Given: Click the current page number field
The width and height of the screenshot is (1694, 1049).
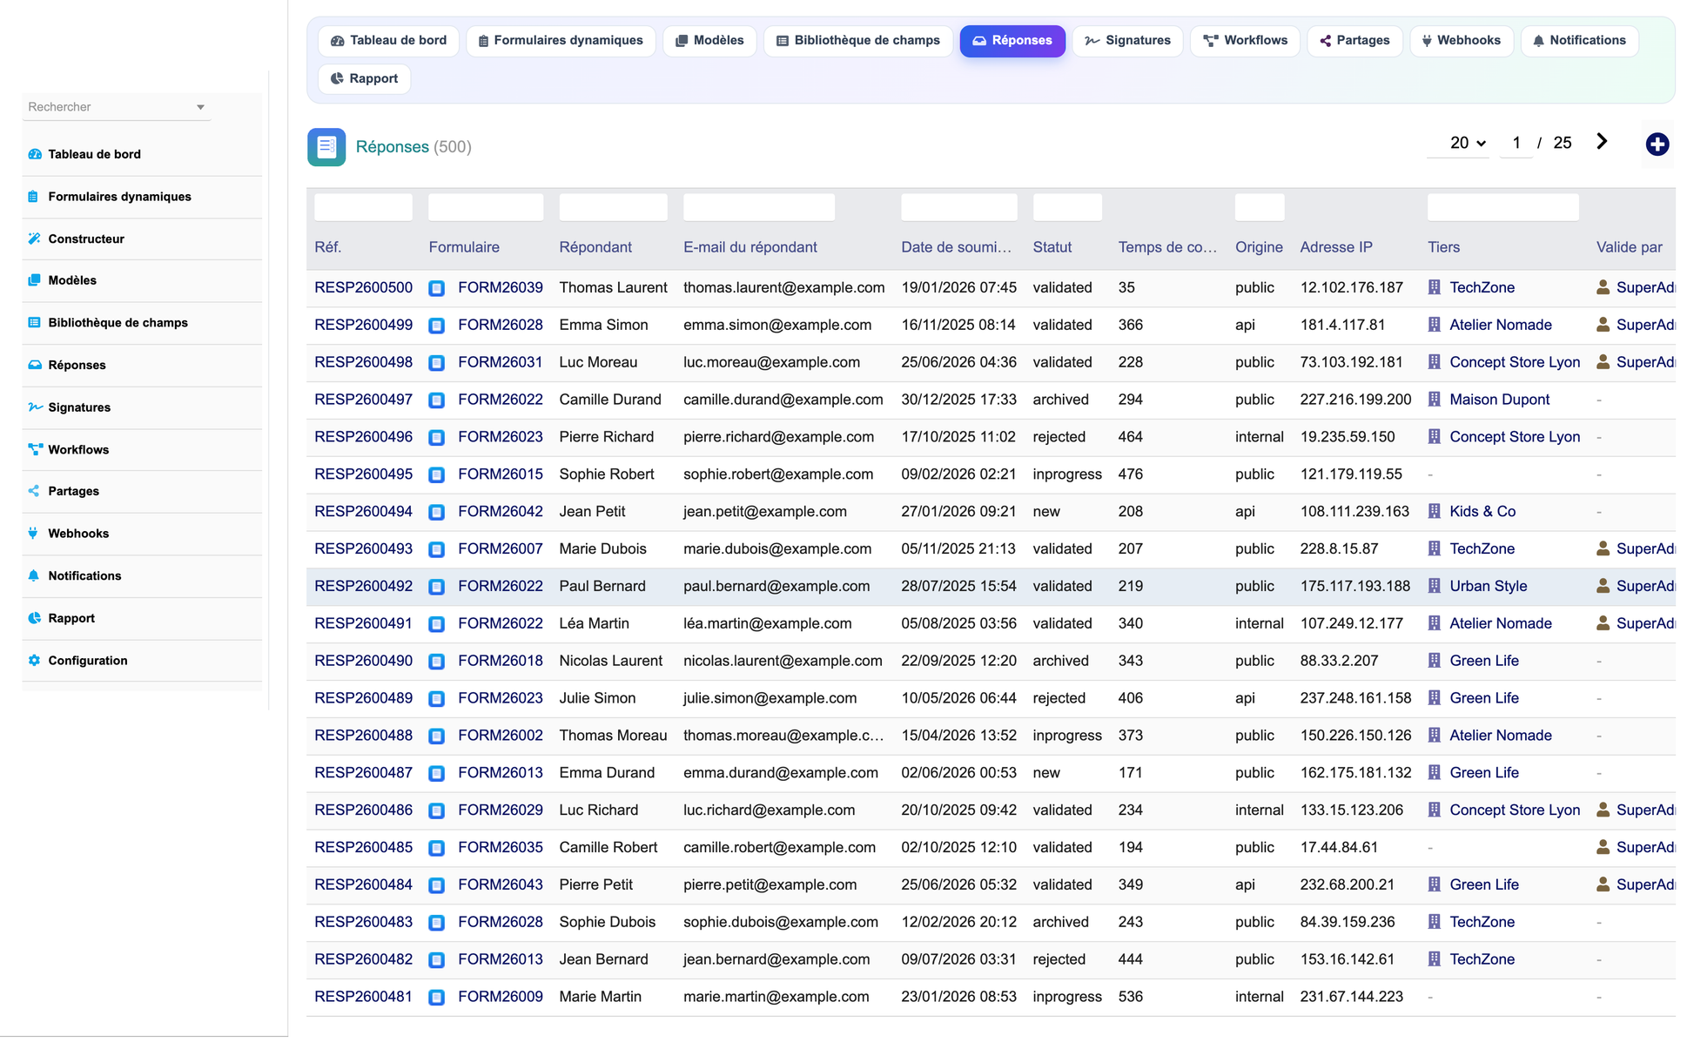Looking at the screenshot, I should click(x=1516, y=143).
